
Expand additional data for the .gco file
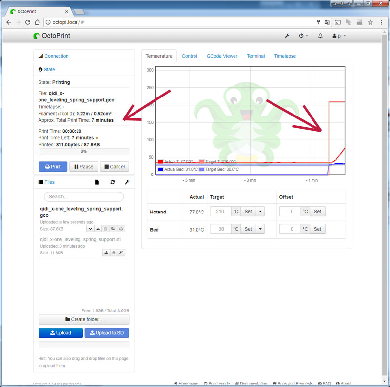[90, 229]
